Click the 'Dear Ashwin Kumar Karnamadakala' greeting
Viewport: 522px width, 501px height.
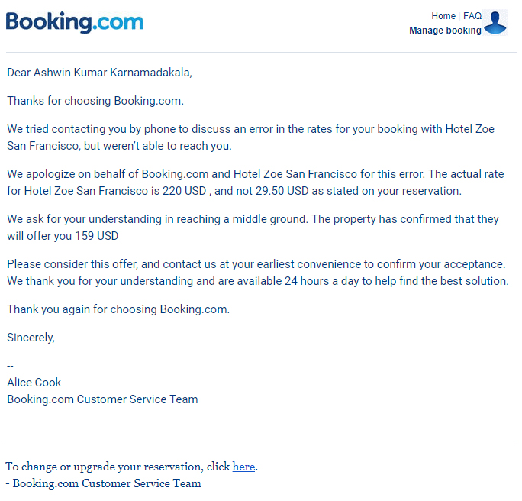(x=99, y=73)
